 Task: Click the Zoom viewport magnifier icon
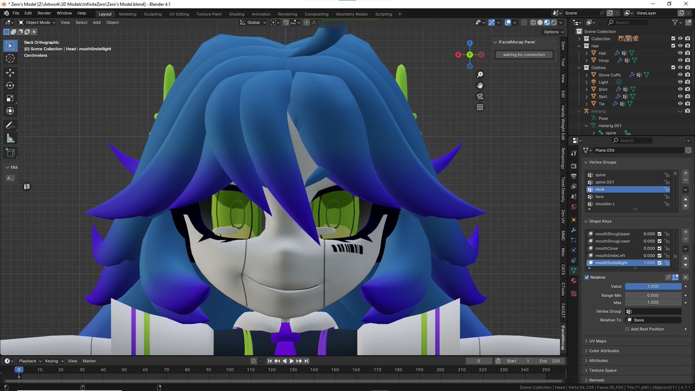pyautogui.click(x=480, y=75)
